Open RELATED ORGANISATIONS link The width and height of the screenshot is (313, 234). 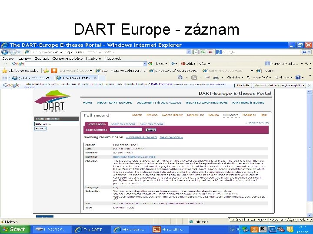click(x=207, y=103)
